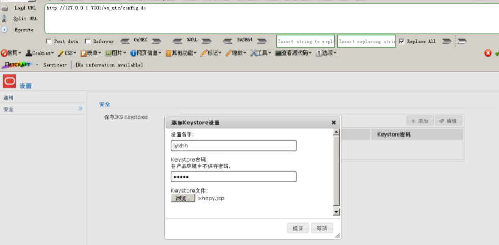Open the Netcraft Services menu
The width and height of the screenshot is (499, 245).
tap(55, 65)
